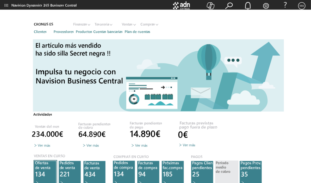Click Ver más under Ventas del mes
This screenshot has width=311, height=183.
[x=42, y=146]
